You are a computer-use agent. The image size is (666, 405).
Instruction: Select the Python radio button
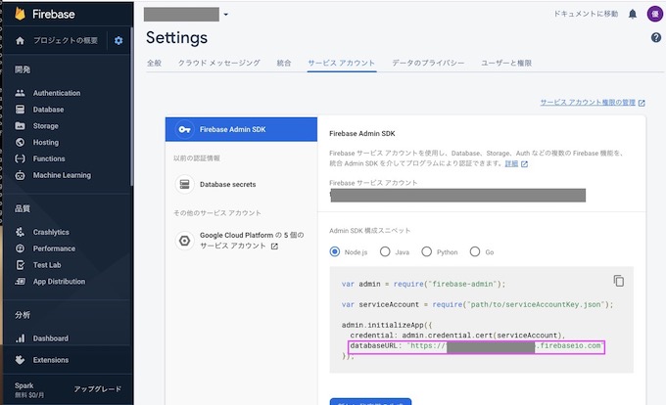click(x=426, y=252)
